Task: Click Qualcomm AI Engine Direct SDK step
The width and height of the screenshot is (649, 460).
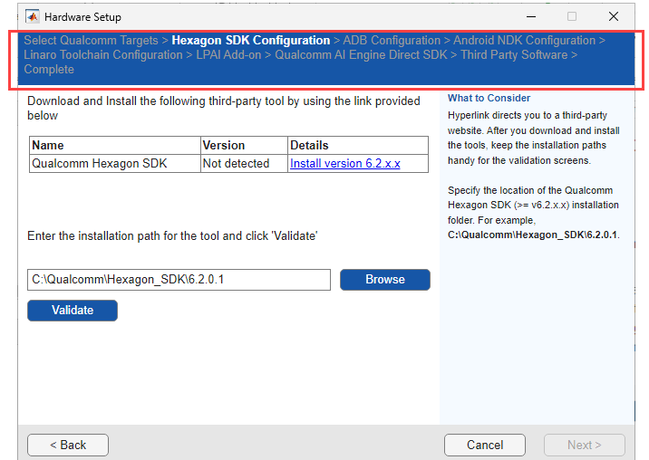Action: [x=361, y=55]
